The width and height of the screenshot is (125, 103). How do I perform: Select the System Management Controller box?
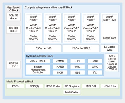38,70
